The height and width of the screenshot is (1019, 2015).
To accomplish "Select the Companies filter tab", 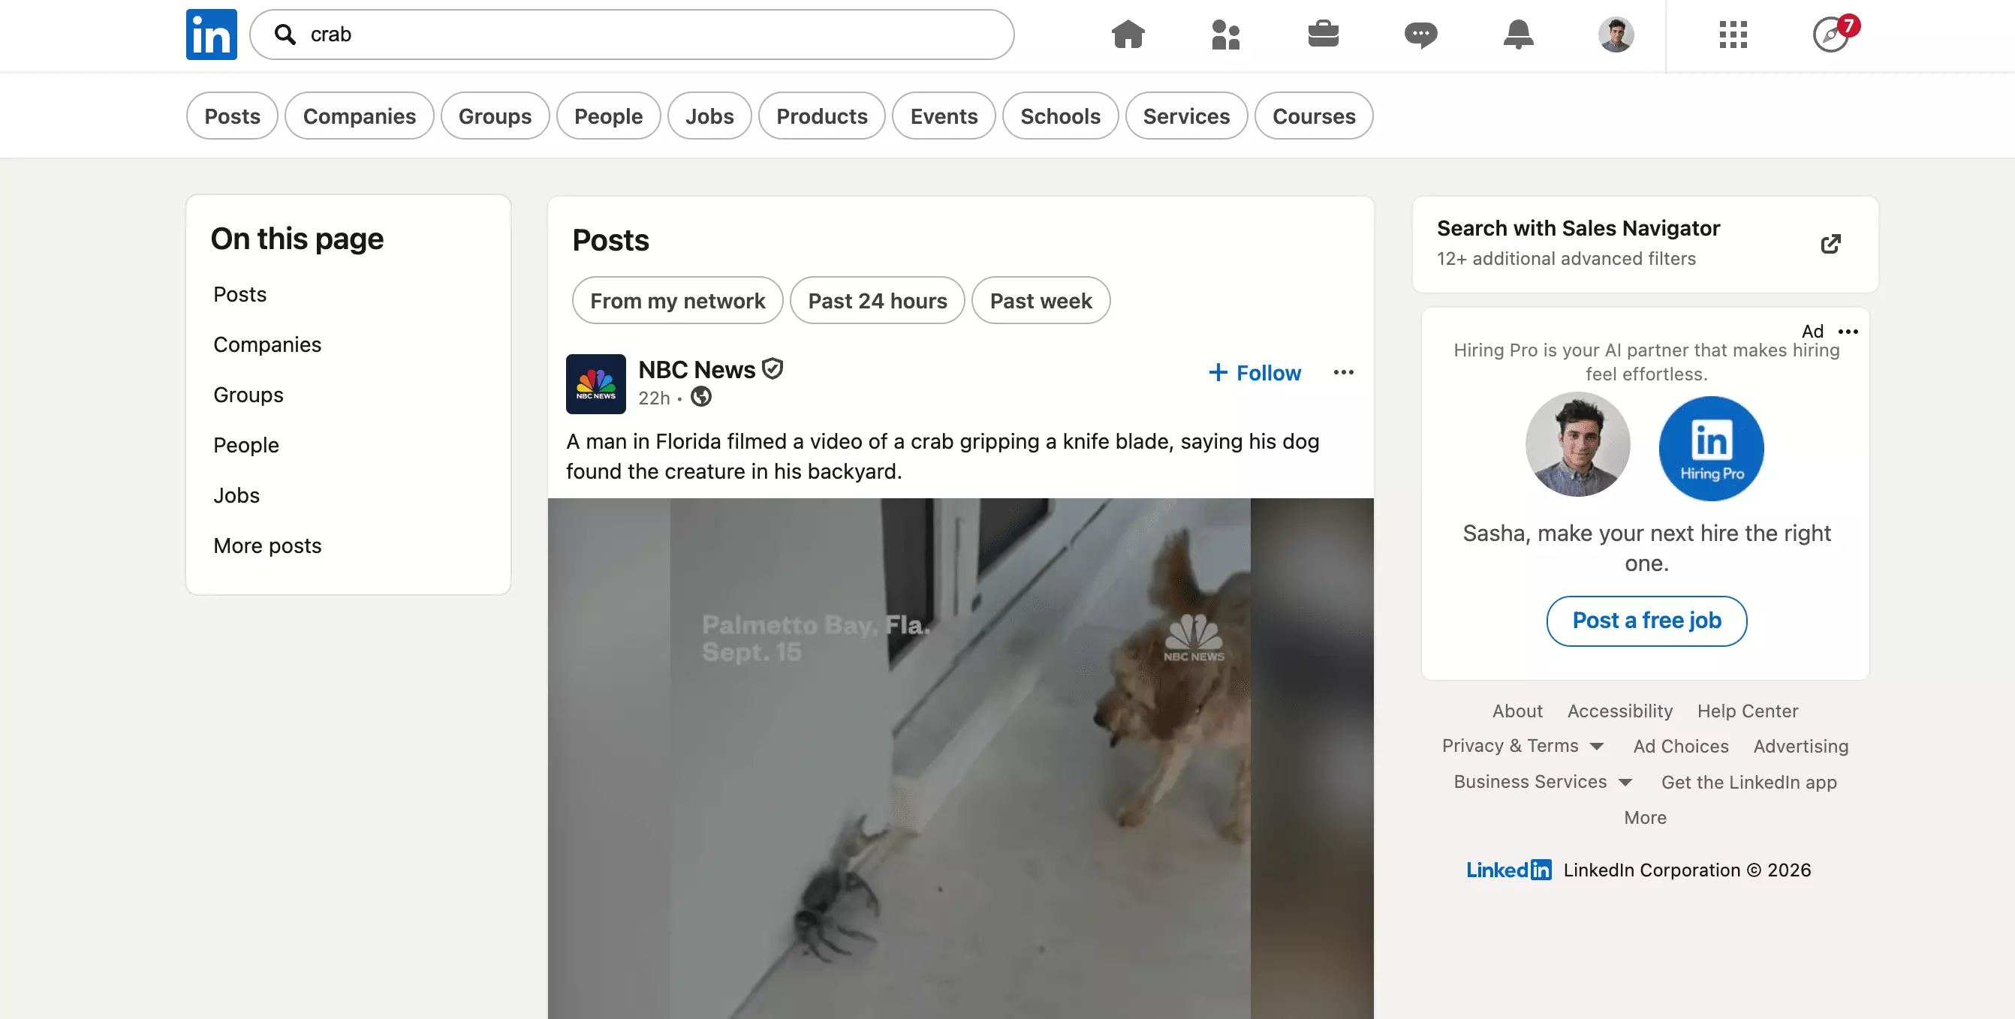I will 359,116.
